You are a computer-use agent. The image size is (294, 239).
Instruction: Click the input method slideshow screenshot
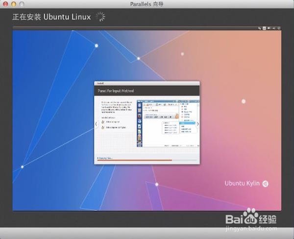(x=168, y=123)
